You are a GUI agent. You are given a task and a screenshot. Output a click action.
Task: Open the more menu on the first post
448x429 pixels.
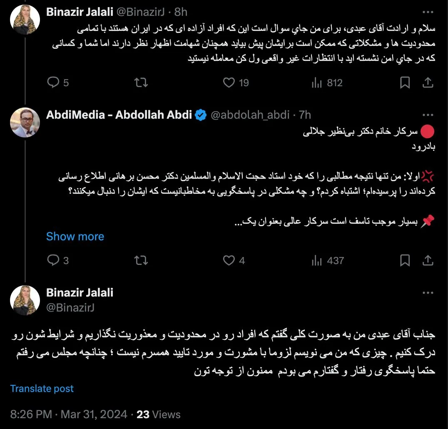click(428, 11)
